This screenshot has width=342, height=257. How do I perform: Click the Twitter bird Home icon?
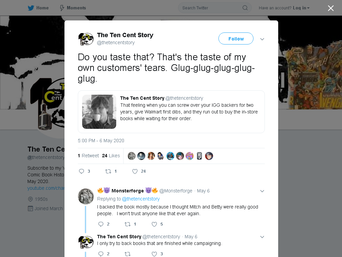[x=31, y=8]
